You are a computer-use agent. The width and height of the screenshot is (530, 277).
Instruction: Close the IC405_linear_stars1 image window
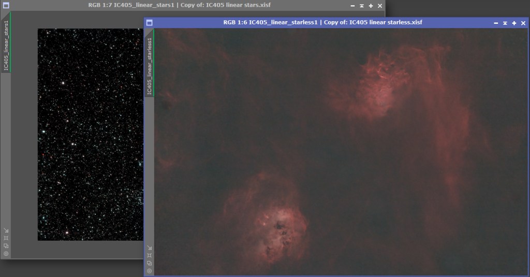(x=380, y=6)
